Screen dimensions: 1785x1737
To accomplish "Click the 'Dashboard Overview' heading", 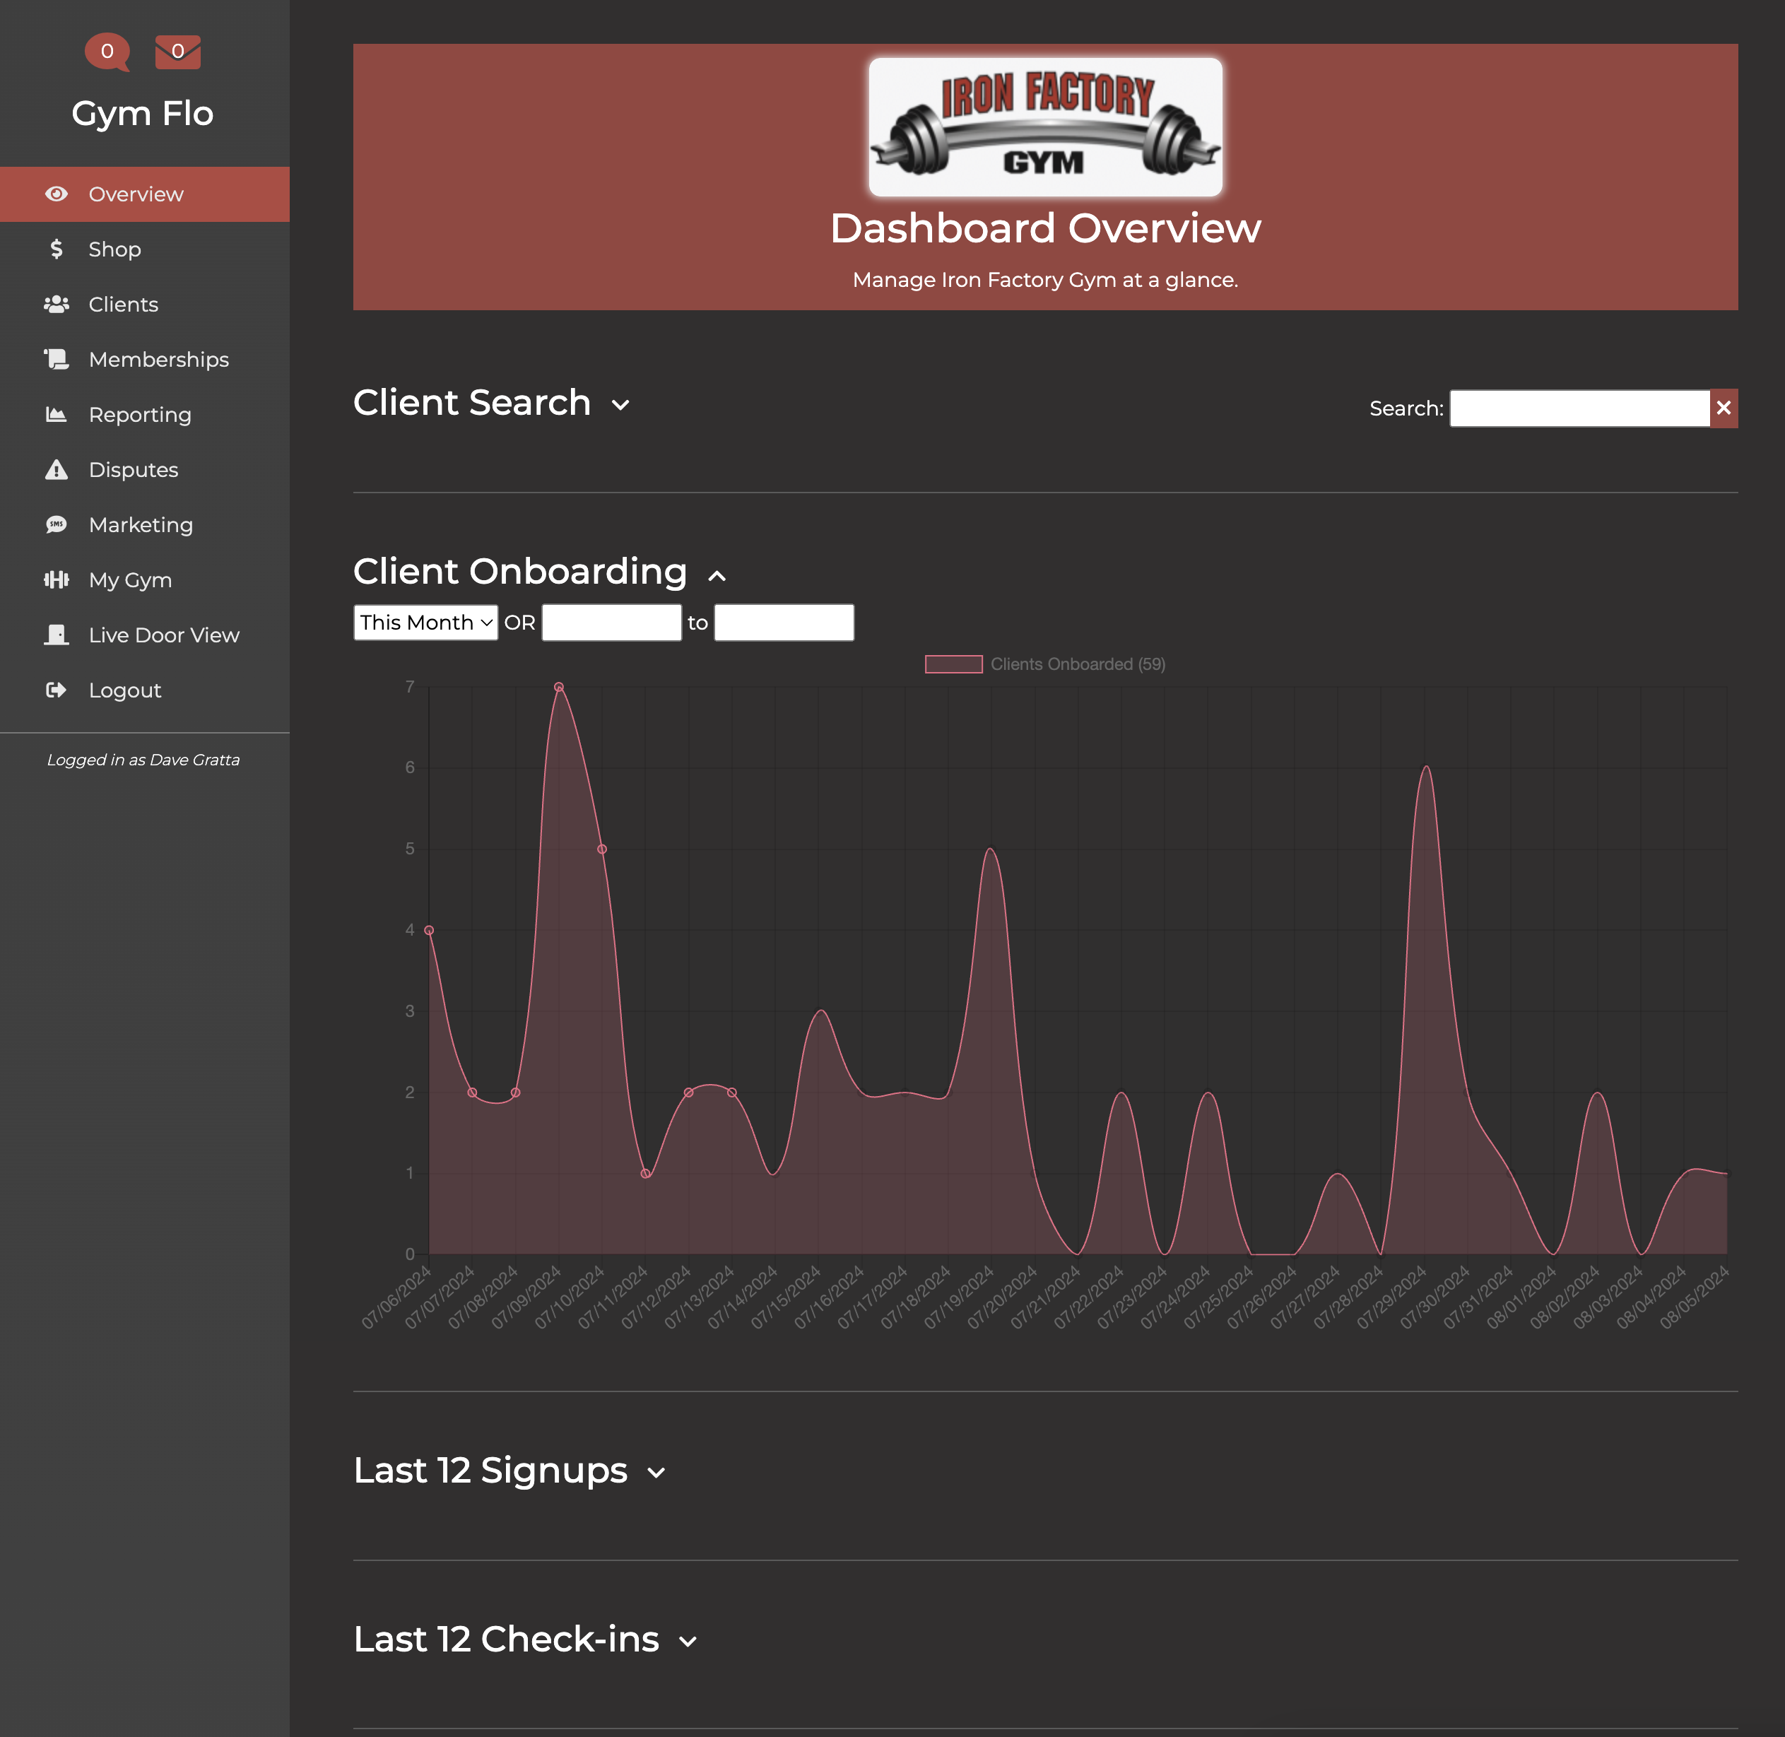I will click(x=1045, y=228).
